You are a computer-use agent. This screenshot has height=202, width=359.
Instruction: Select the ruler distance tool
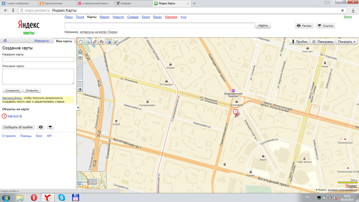[95, 42]
